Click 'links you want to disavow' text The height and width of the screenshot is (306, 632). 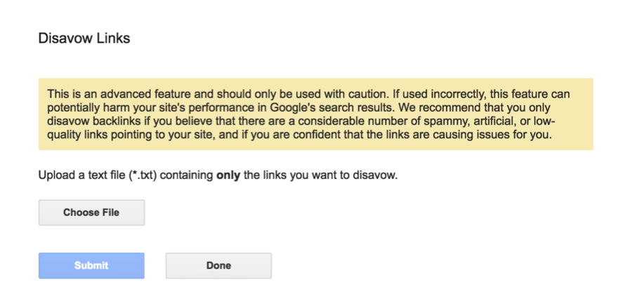323,174
